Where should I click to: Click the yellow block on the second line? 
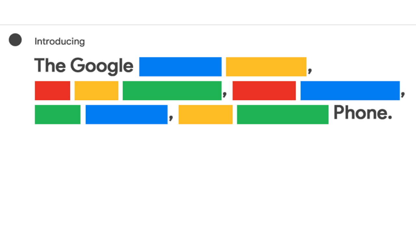[96, 91]
